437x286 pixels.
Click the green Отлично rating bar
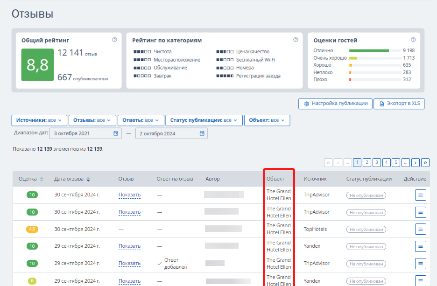[369, 51]
